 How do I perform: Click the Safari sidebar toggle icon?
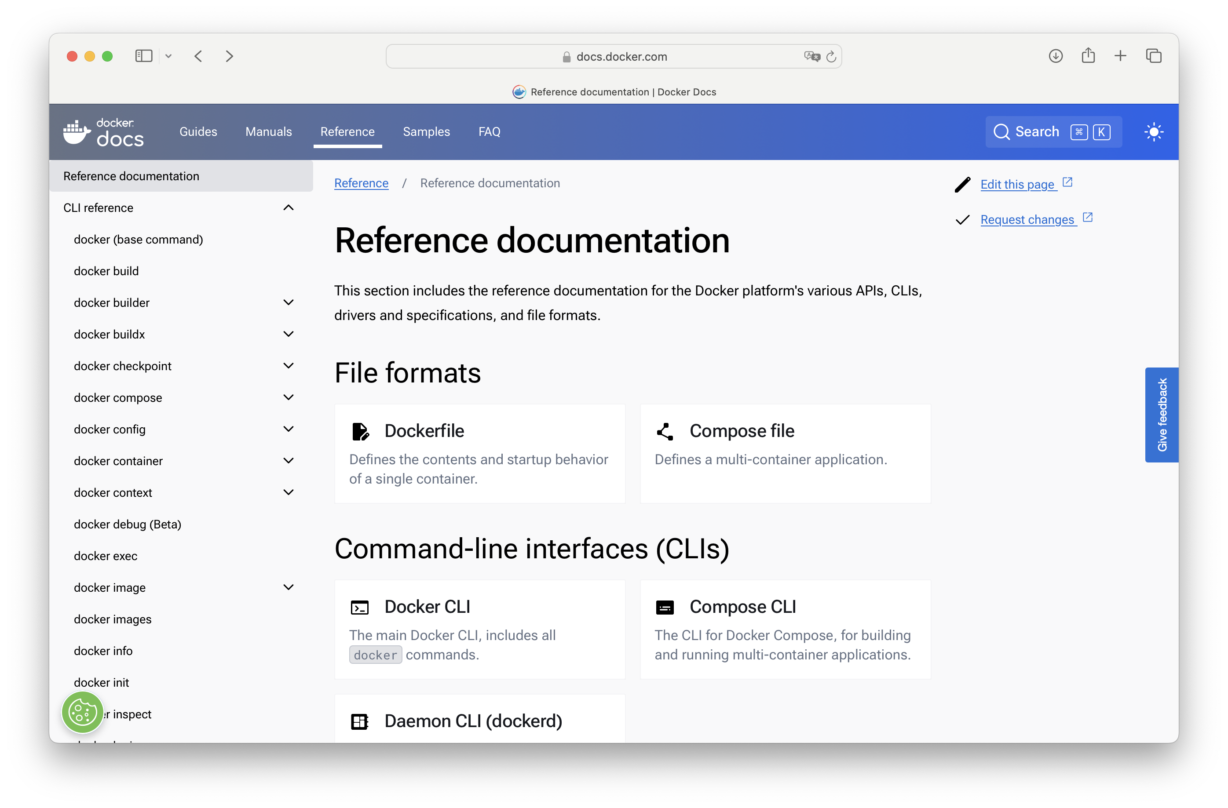[x=143, y=56]
